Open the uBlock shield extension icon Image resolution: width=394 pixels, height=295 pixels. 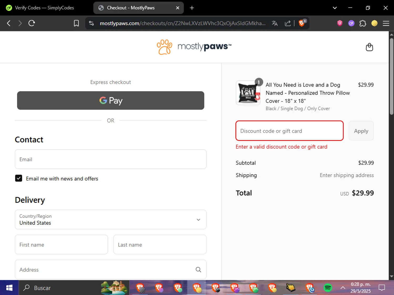(340, 23)
